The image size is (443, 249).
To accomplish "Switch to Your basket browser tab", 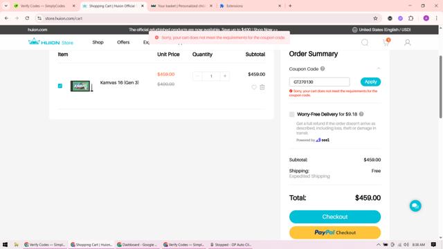I will (x=181, y=6).
